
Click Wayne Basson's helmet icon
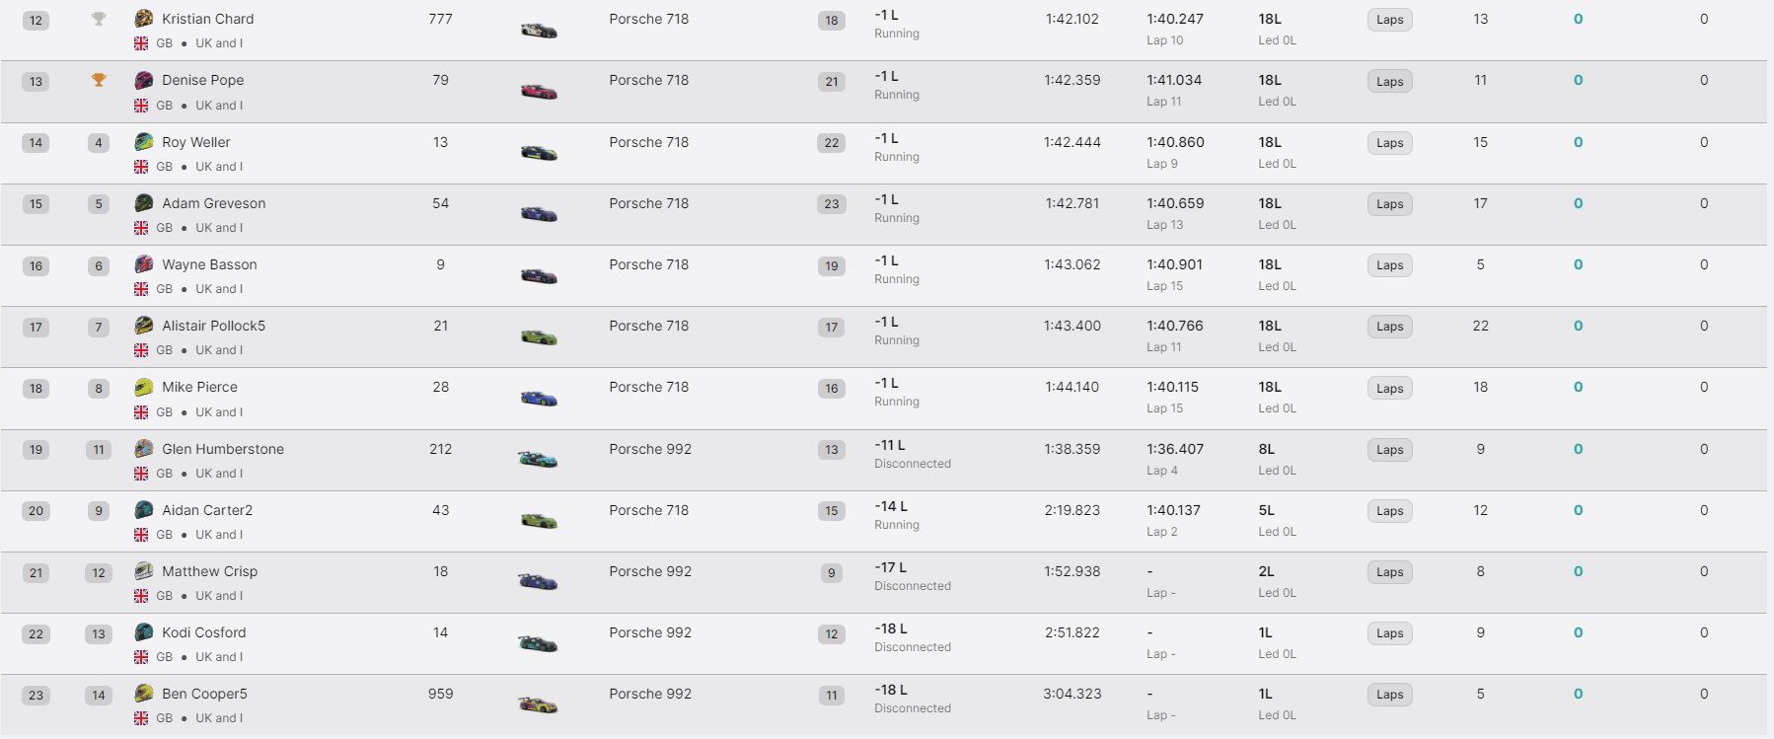click(x=144, y=264)
